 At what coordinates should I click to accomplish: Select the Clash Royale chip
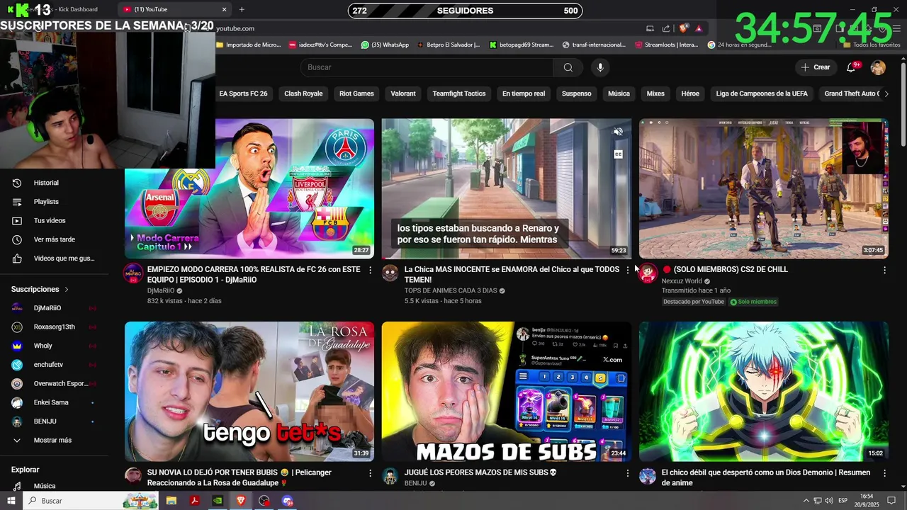click(x=303, y=93)
